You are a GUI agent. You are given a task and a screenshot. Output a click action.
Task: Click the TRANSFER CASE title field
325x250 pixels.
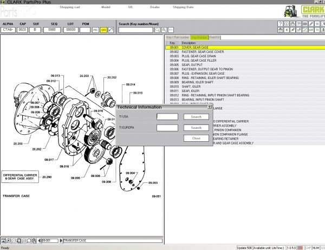113,241
